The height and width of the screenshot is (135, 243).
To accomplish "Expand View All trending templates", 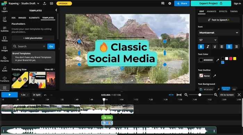I will (x=49, y=69).
